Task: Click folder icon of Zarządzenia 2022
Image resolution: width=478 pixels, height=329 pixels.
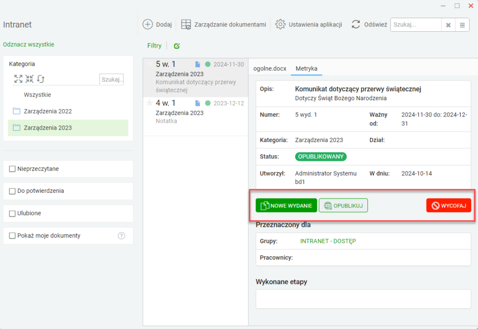Action: (16, 111)
